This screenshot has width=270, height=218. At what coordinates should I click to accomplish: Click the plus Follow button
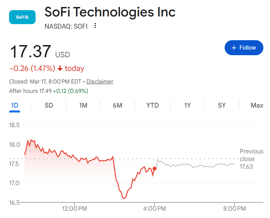243,48
